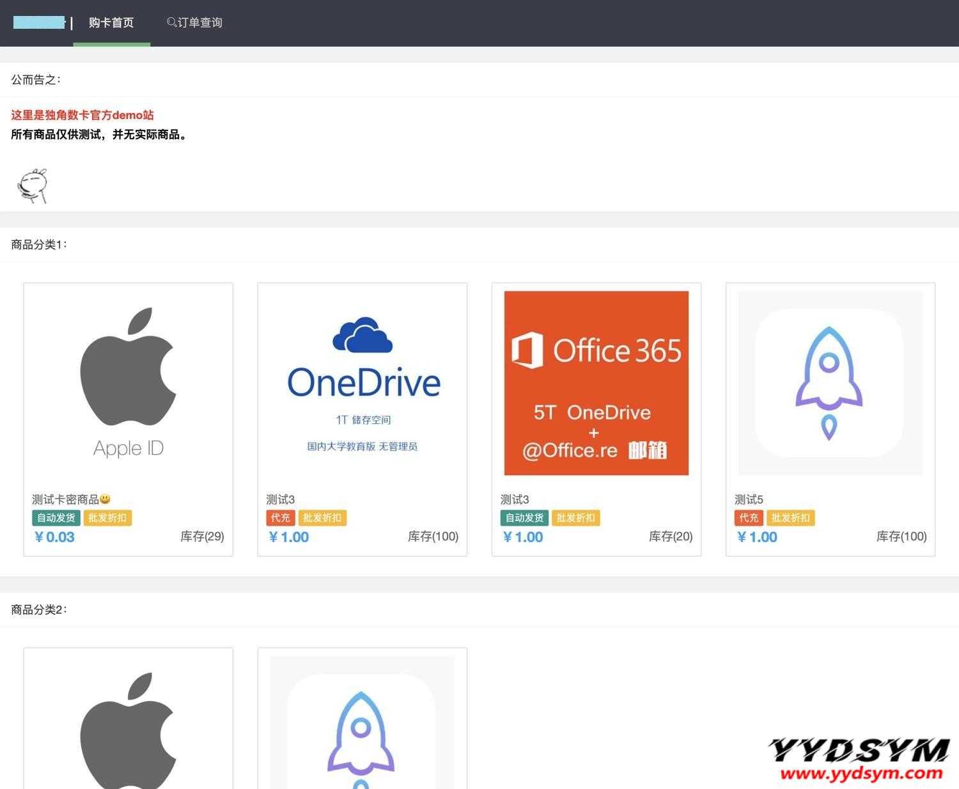The image size is (959, 789).
Task: Open the Office 365 product image
Action: point(596,382)
